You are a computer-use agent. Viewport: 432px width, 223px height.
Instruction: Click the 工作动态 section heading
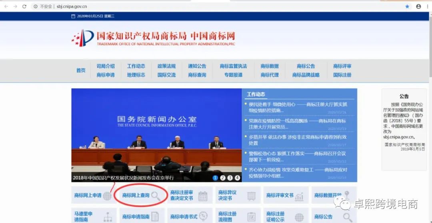click(256, 95)
